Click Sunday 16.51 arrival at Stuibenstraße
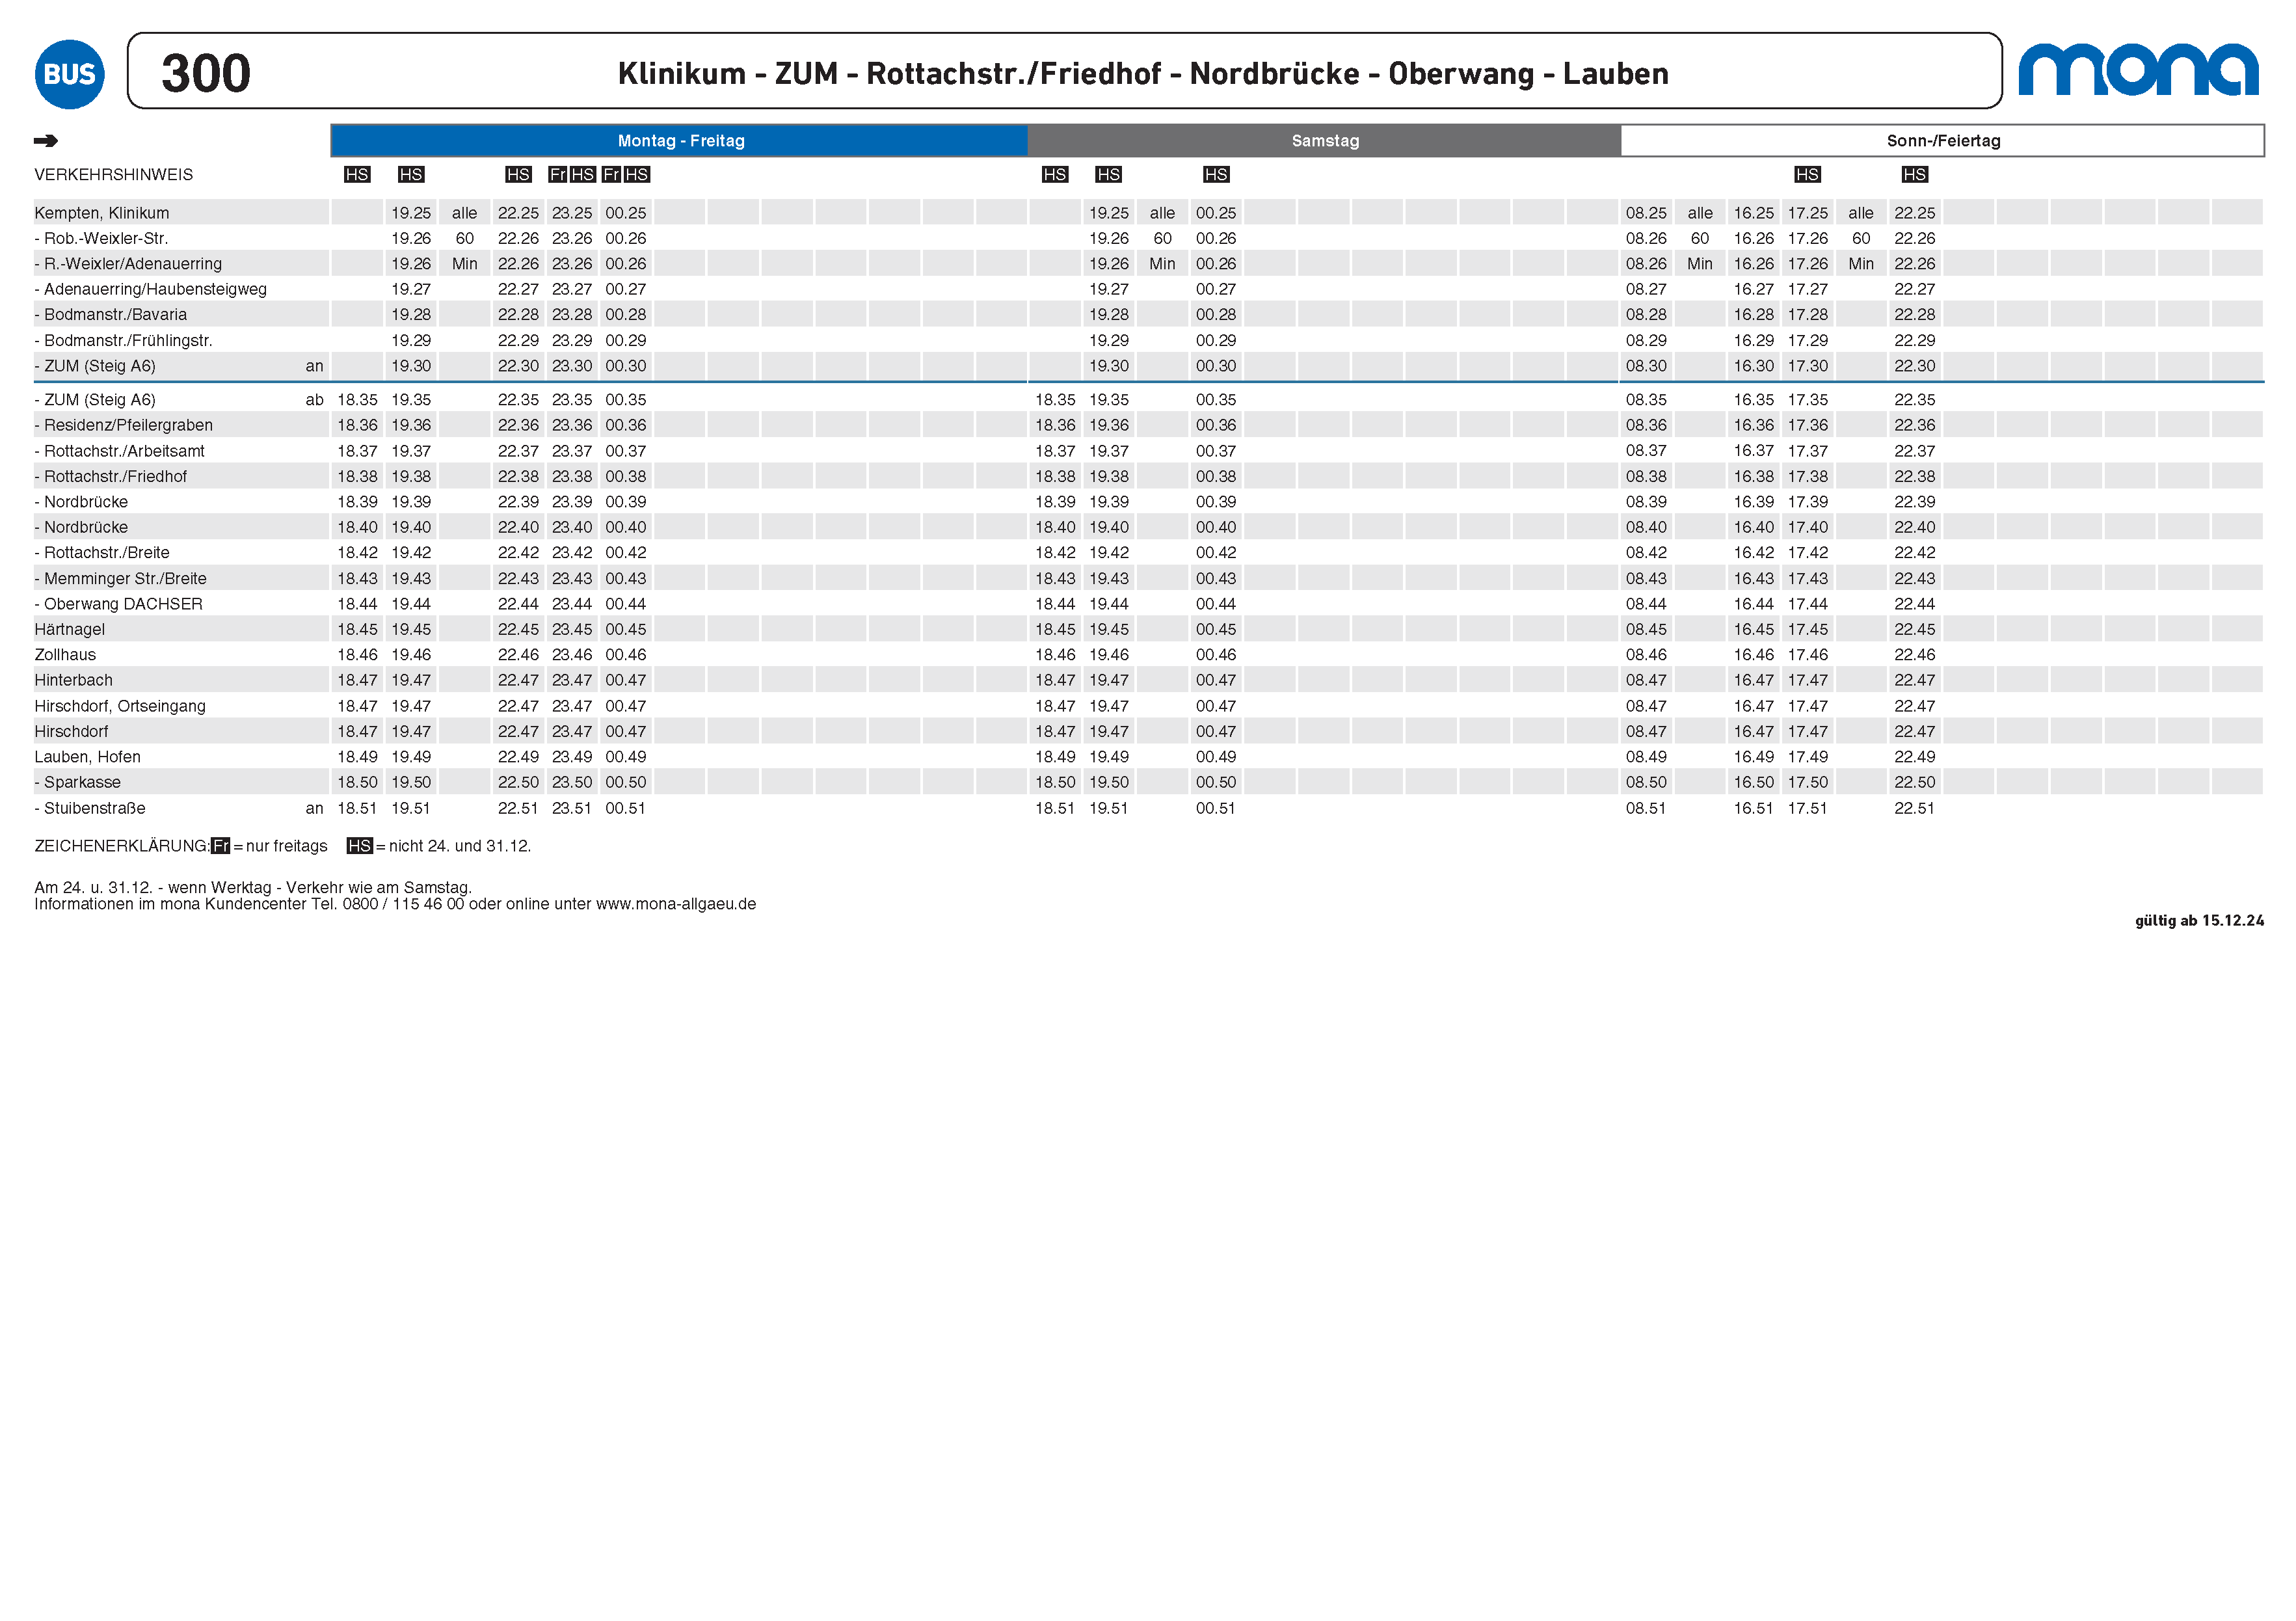2296x1621 pixels. click(x=1753, y=808)
